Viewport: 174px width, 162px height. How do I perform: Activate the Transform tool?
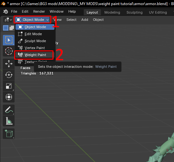[x=9, y=97]
